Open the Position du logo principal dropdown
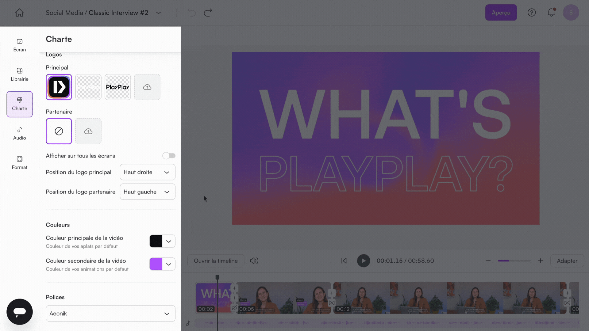 click(148, 172)
